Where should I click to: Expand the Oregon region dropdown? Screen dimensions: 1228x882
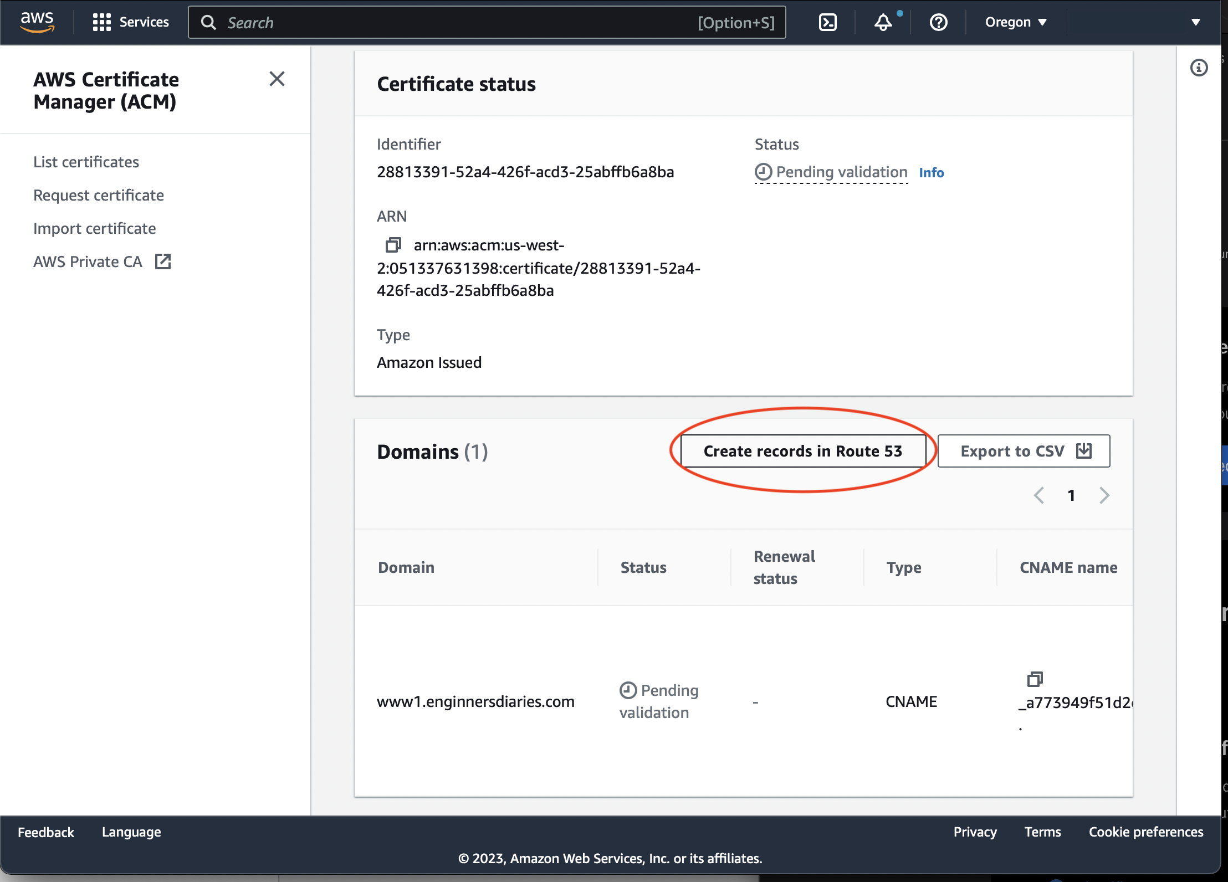click(1016, 22)
